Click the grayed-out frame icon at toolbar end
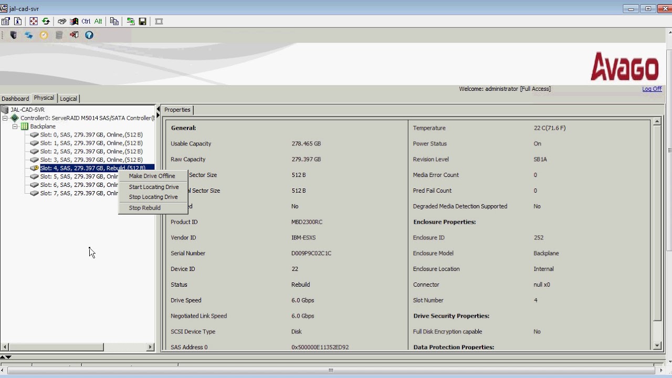 pos(159,22)
